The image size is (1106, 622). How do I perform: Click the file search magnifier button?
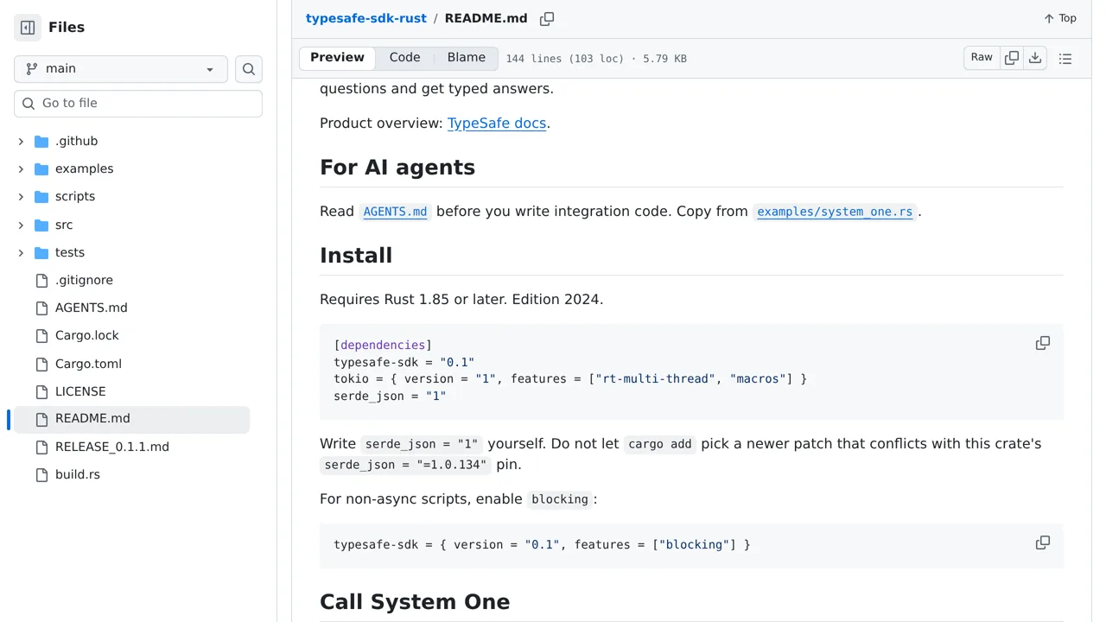(x=249, y=69)
